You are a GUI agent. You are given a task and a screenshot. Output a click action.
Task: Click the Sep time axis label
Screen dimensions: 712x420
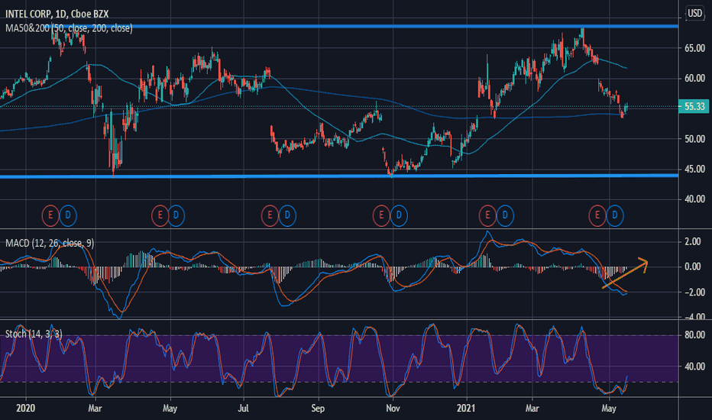point(318,408)
